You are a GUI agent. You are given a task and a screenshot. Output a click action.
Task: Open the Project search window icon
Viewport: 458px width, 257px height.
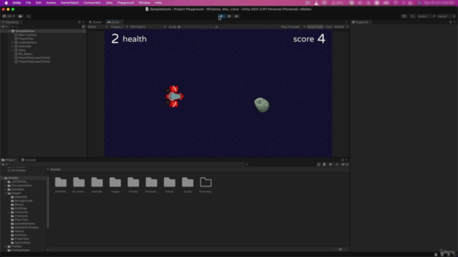(x=318, y=165)
